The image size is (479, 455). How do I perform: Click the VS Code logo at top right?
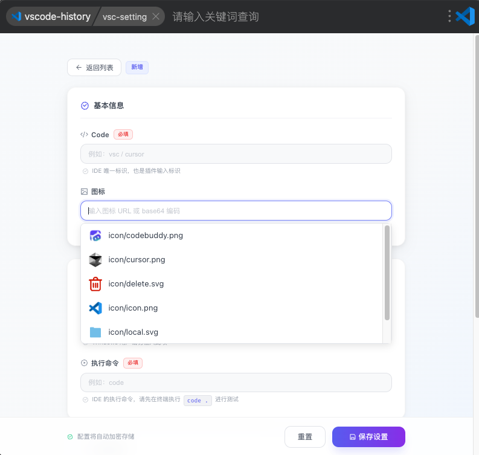click(x=465, y=16)
